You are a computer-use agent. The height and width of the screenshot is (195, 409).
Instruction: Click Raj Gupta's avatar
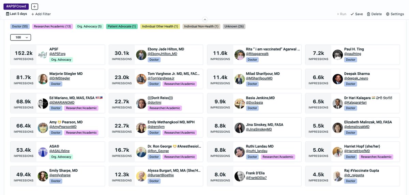[337, 176]
